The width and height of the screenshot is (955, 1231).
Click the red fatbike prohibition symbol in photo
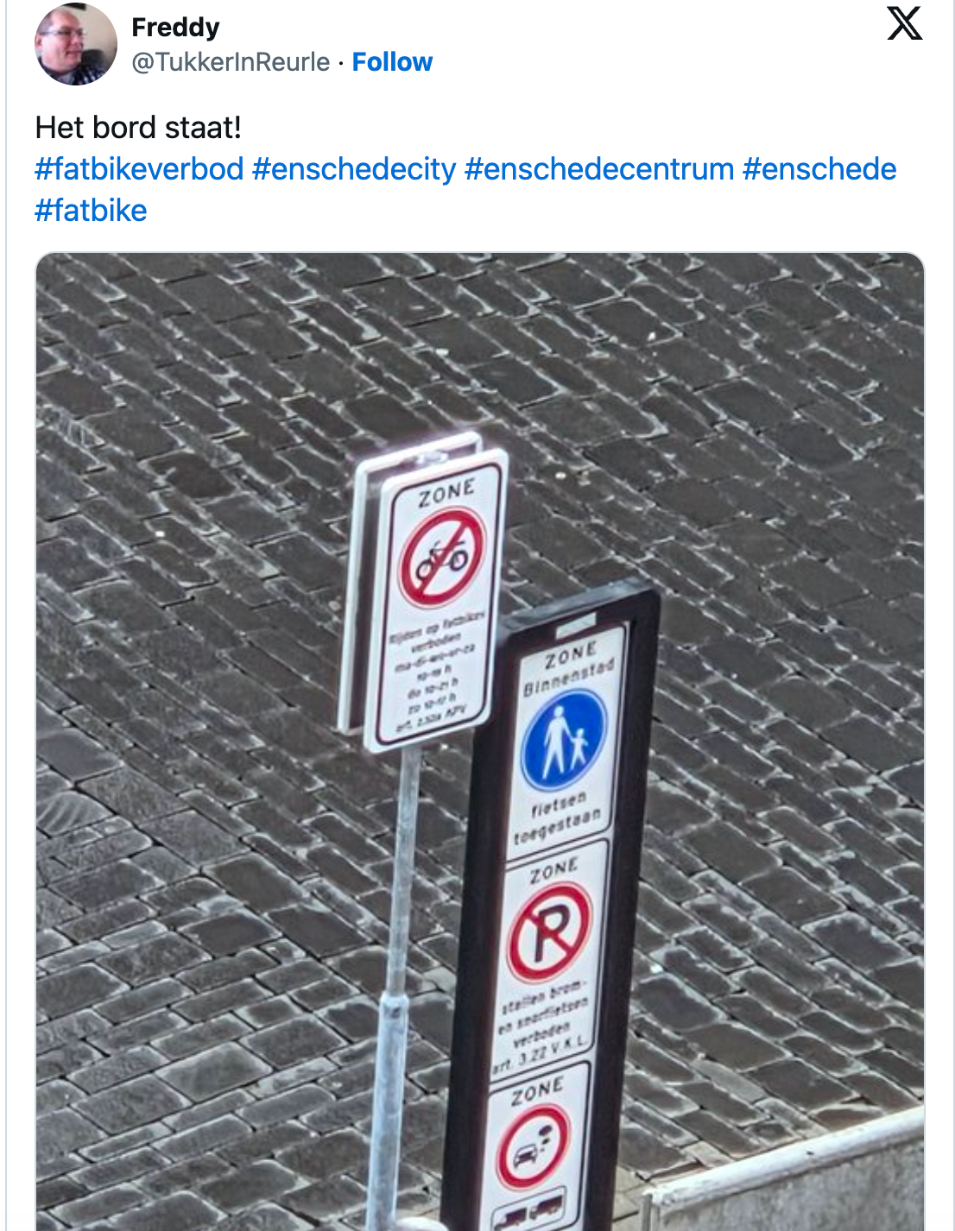(x=442, y=558)
